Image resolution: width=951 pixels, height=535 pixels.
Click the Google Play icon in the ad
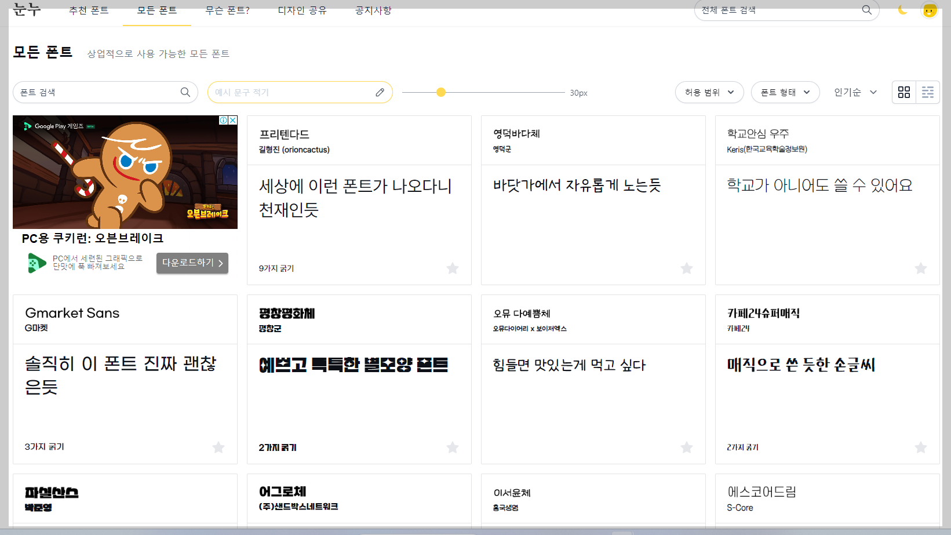[36, 262]
